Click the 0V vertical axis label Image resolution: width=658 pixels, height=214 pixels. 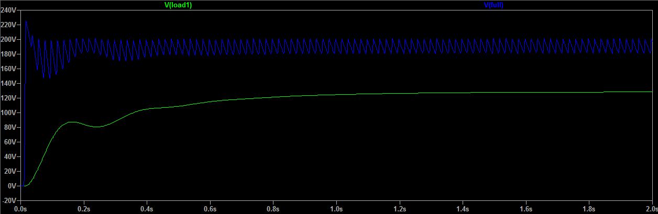point(12,186)
